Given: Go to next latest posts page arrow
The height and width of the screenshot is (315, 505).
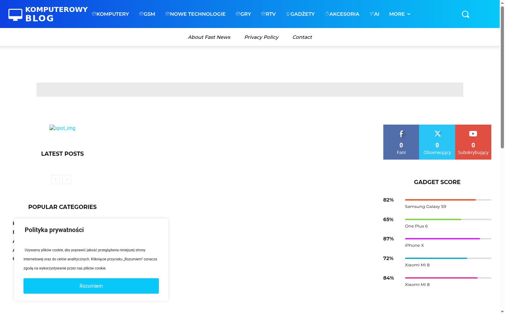Looking at the screenshot, I should [67, 180].
